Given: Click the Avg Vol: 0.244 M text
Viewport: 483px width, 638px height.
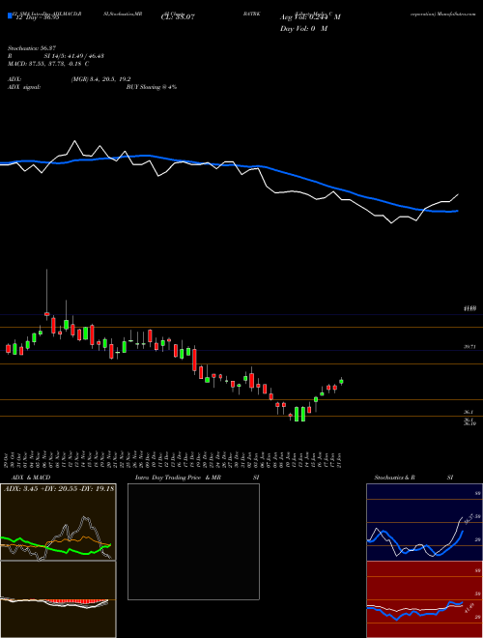Looking at the screenshot, I should 310,17.
